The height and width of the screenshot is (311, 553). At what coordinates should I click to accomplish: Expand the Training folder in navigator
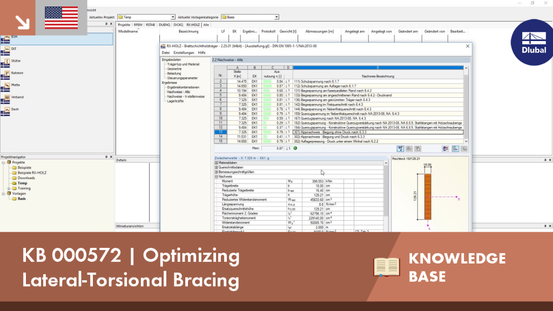(9, 188)
